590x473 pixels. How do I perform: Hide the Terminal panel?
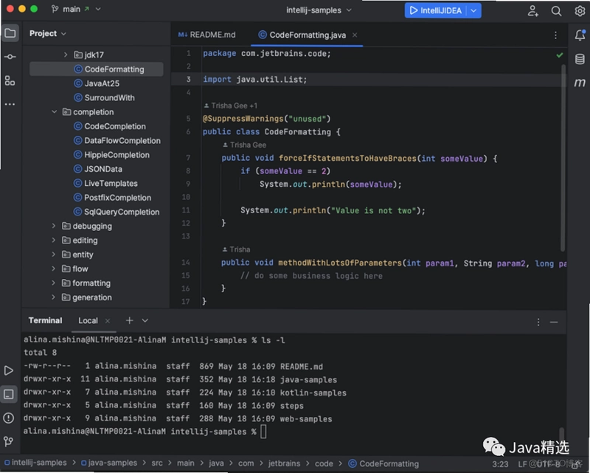point(554,322)
